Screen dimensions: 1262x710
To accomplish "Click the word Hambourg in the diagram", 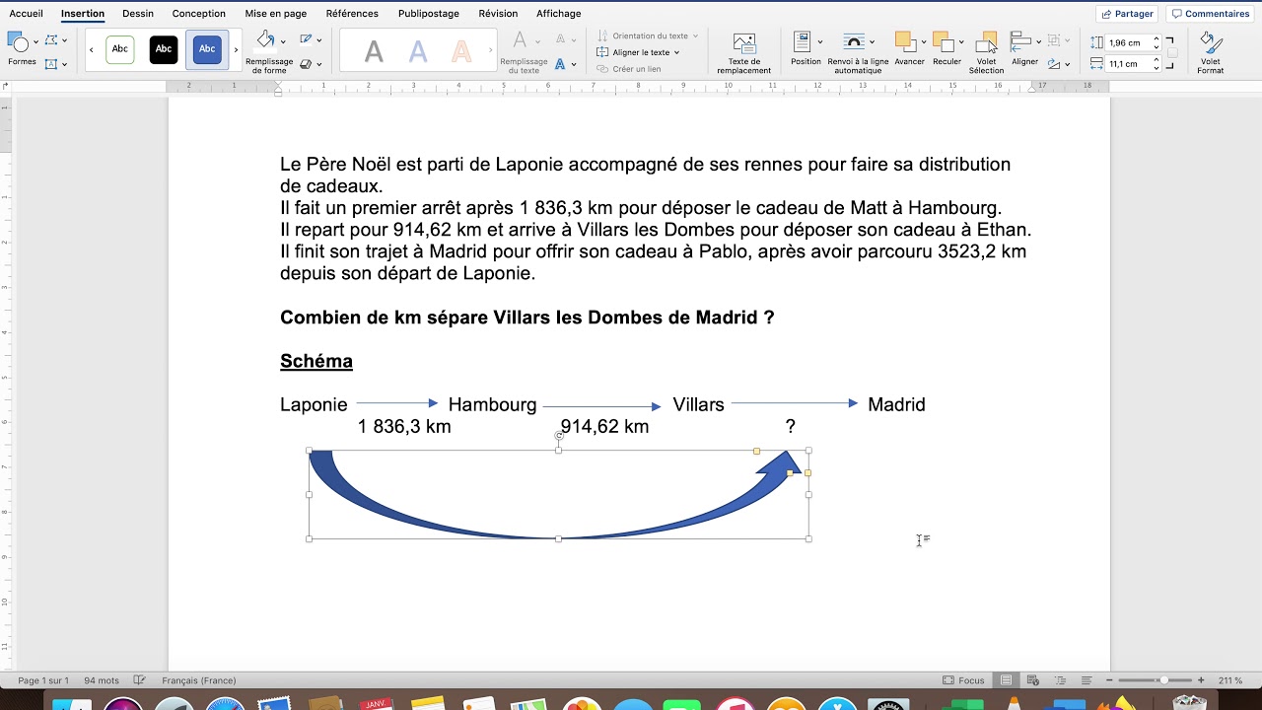I will coord(492,404).
